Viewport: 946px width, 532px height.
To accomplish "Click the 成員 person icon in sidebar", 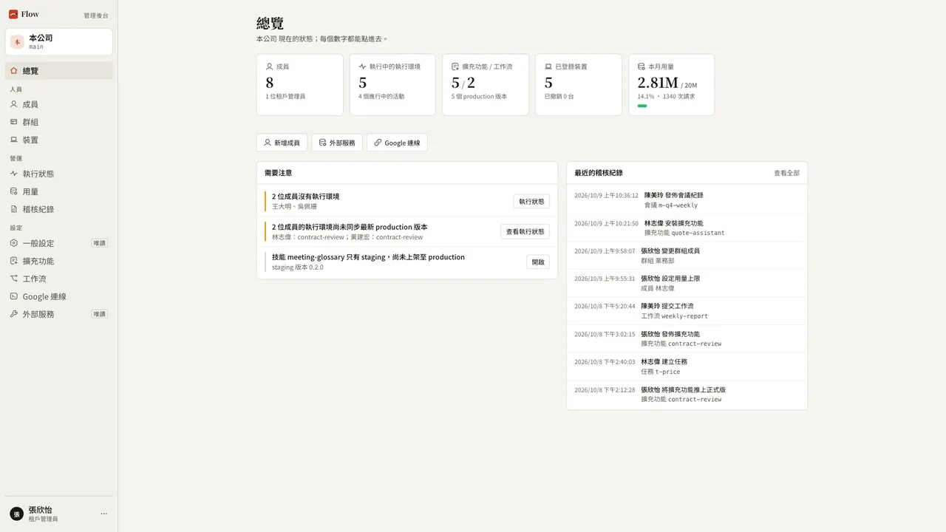I will click(x=14, y=104).
